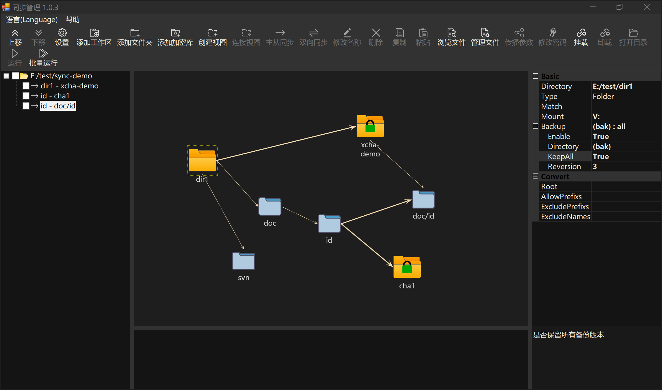Click 批量运行 batch run icon
The width and height of the screenshot is (662, 390).
pyautogui.click(x=43, y=54)
